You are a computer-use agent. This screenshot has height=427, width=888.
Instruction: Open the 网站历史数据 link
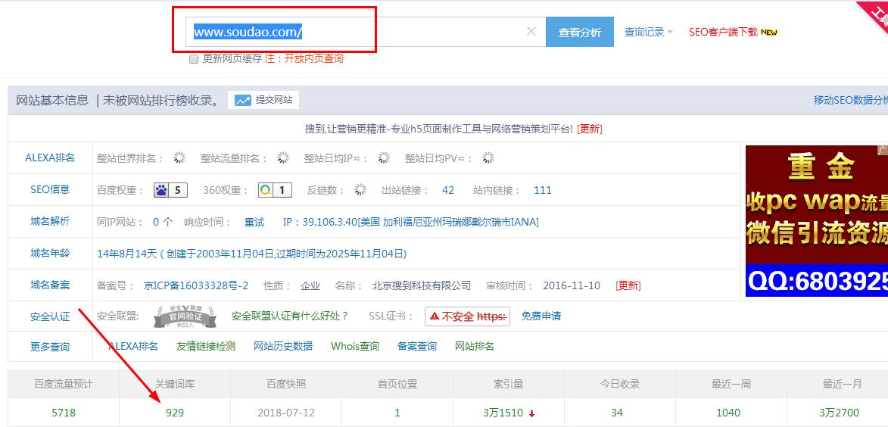(283, 346)
